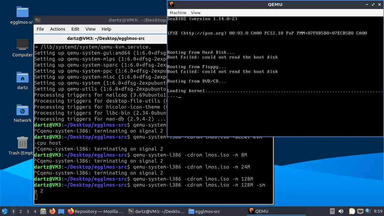Open the View menu in QEMU
Image resolution: width=384 pixels, height=216 pixels.
pyautogui.click(x=196, y=13)
